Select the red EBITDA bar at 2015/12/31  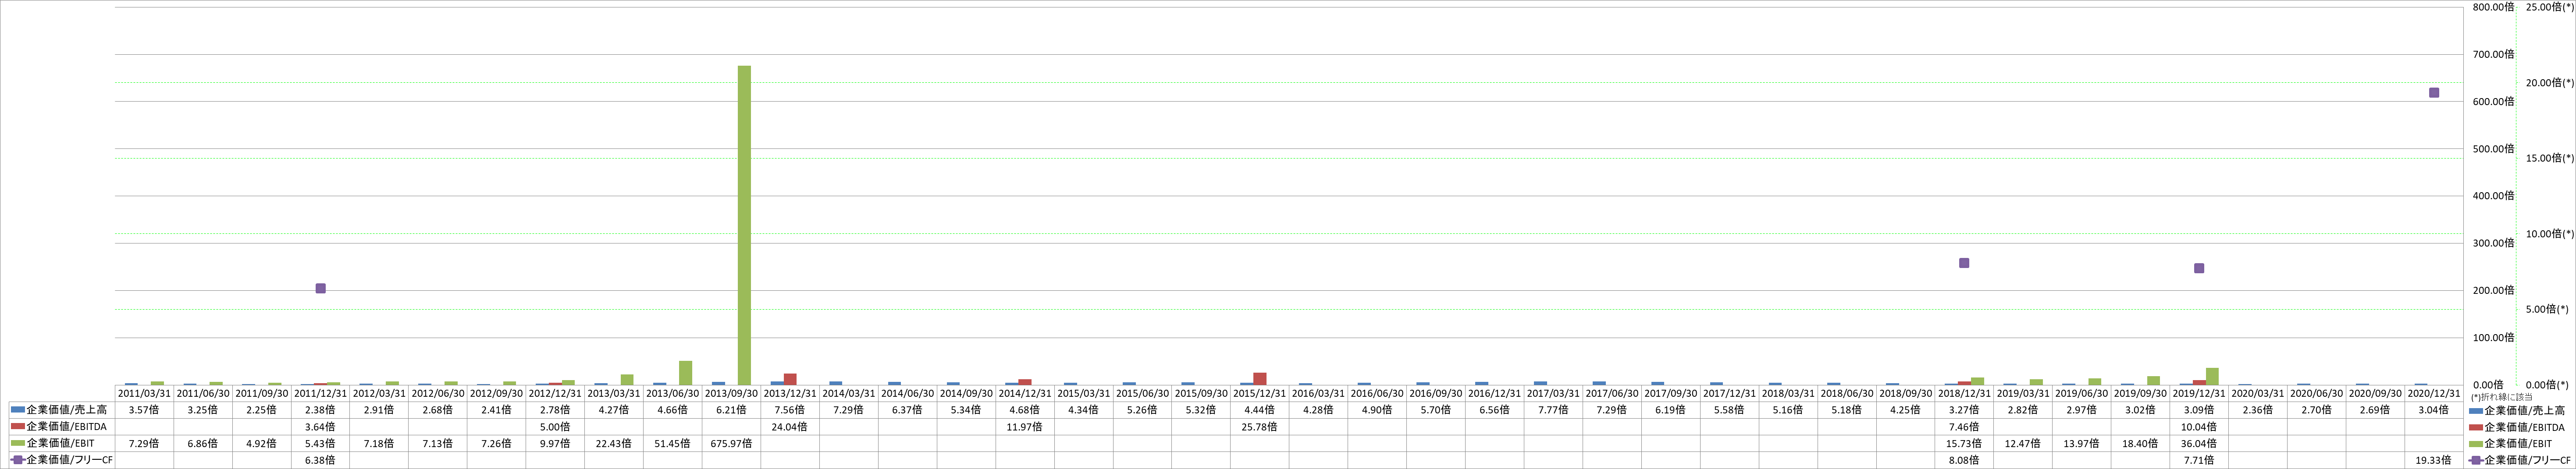pos(1260,379)
